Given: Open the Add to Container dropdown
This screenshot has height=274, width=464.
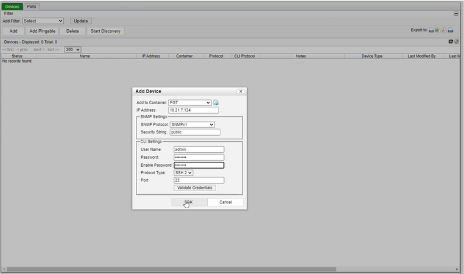Looking at the screenshot, I should [x=190, y=102].
